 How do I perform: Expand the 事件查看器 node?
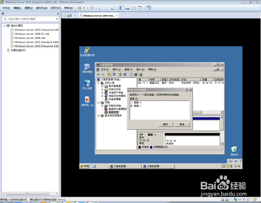(x=102, y=86)
